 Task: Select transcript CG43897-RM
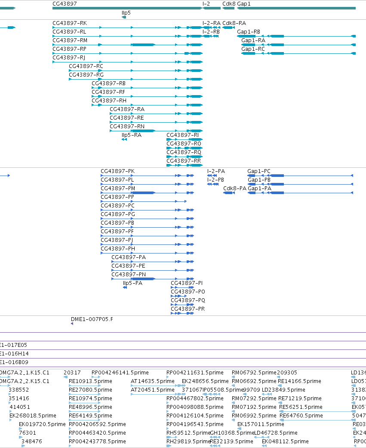point(127,45)
